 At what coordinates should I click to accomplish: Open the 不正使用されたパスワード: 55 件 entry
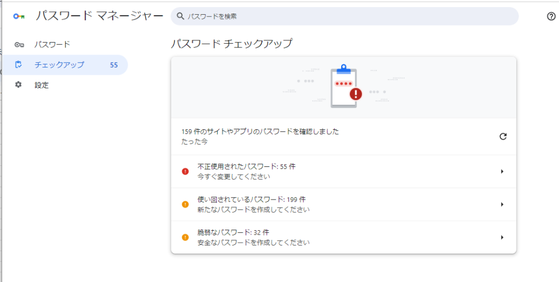(x=246, y=166)
